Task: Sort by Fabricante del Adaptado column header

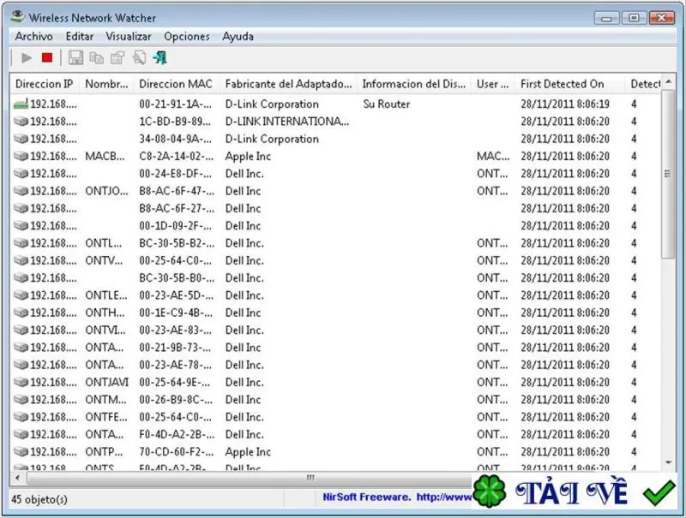Action: [288, 84]
